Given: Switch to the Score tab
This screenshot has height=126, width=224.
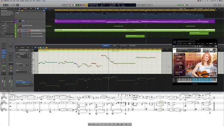Looking at the screenshot, I should [x=114, y=45].
